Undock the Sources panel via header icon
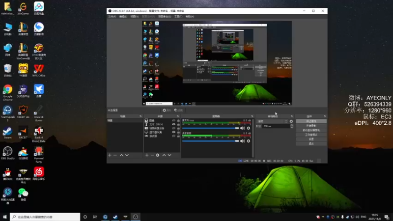393x221 pixels. tap(178, 116)
